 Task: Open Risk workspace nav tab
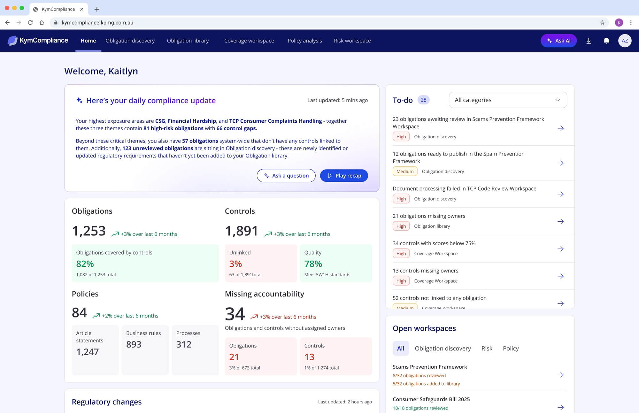coord(352,41)
